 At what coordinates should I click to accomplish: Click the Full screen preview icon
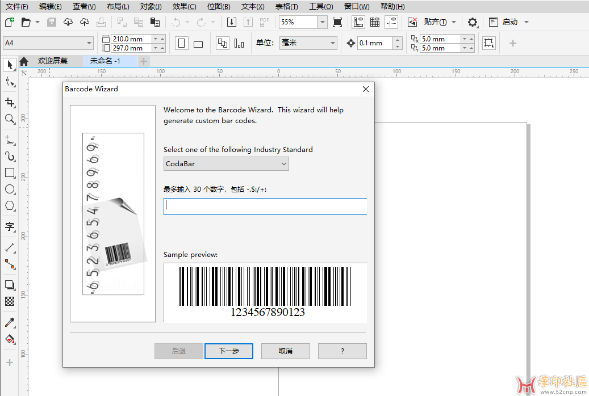pos(337,22)
